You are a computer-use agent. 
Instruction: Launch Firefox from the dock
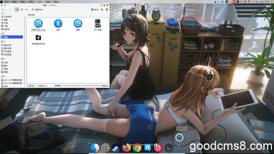pos(126,148)
